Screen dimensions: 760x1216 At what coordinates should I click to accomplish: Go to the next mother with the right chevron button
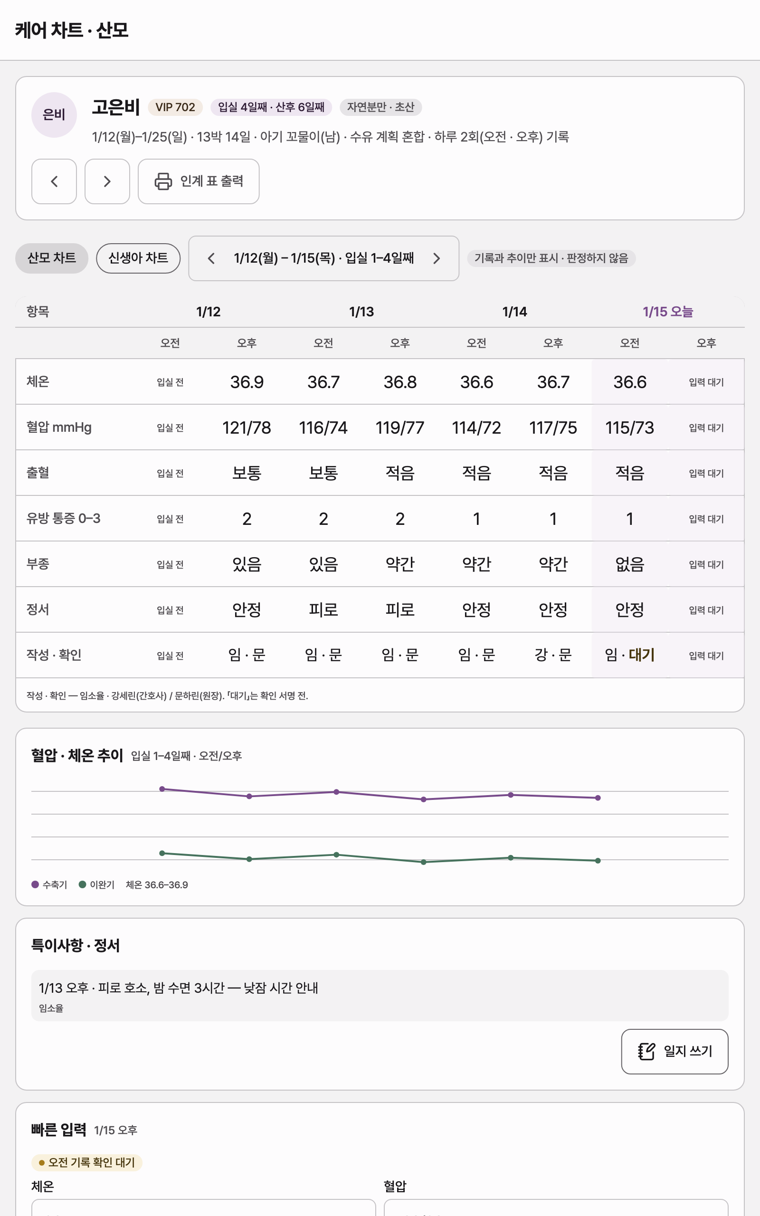pos(107,181)
